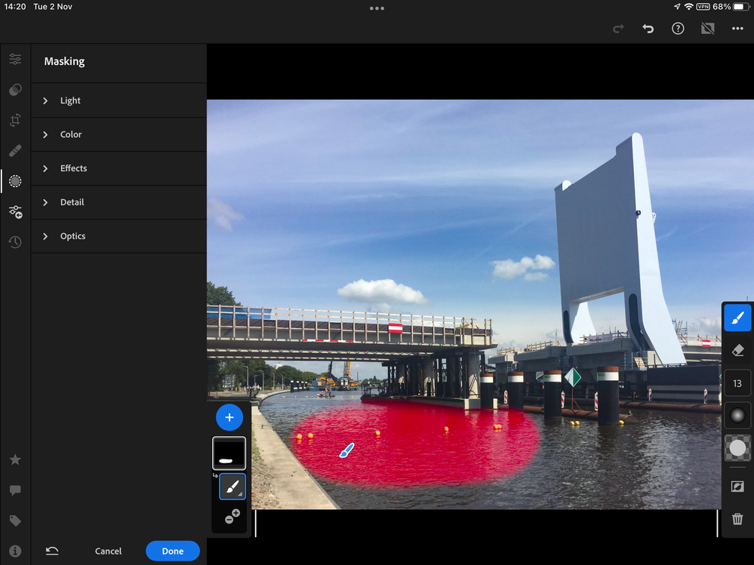
Task: Open the Keywords tag icon
Action: (15, 520)
